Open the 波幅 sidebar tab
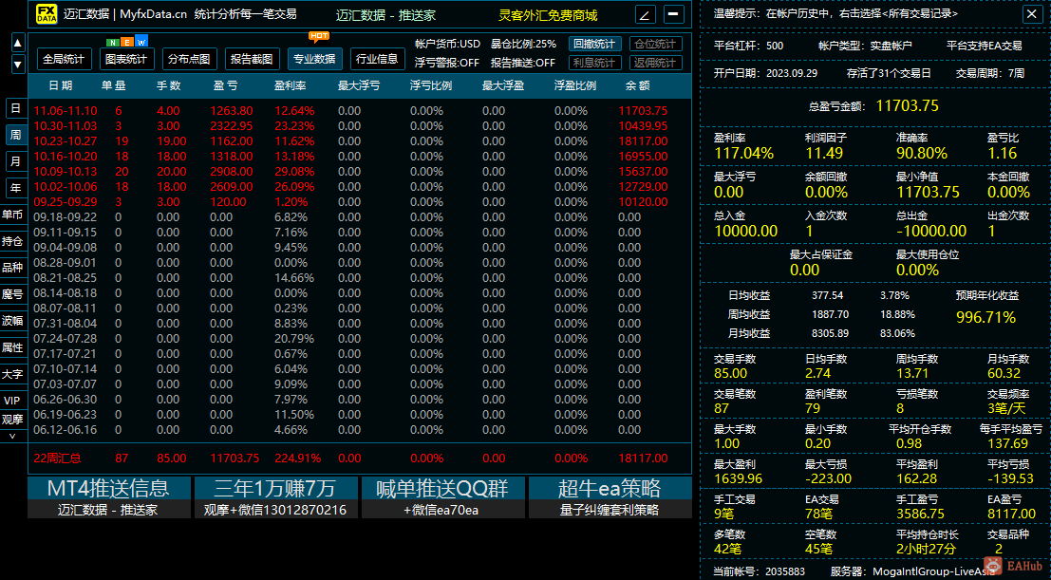1051x580 pixels. coord(12,321)
